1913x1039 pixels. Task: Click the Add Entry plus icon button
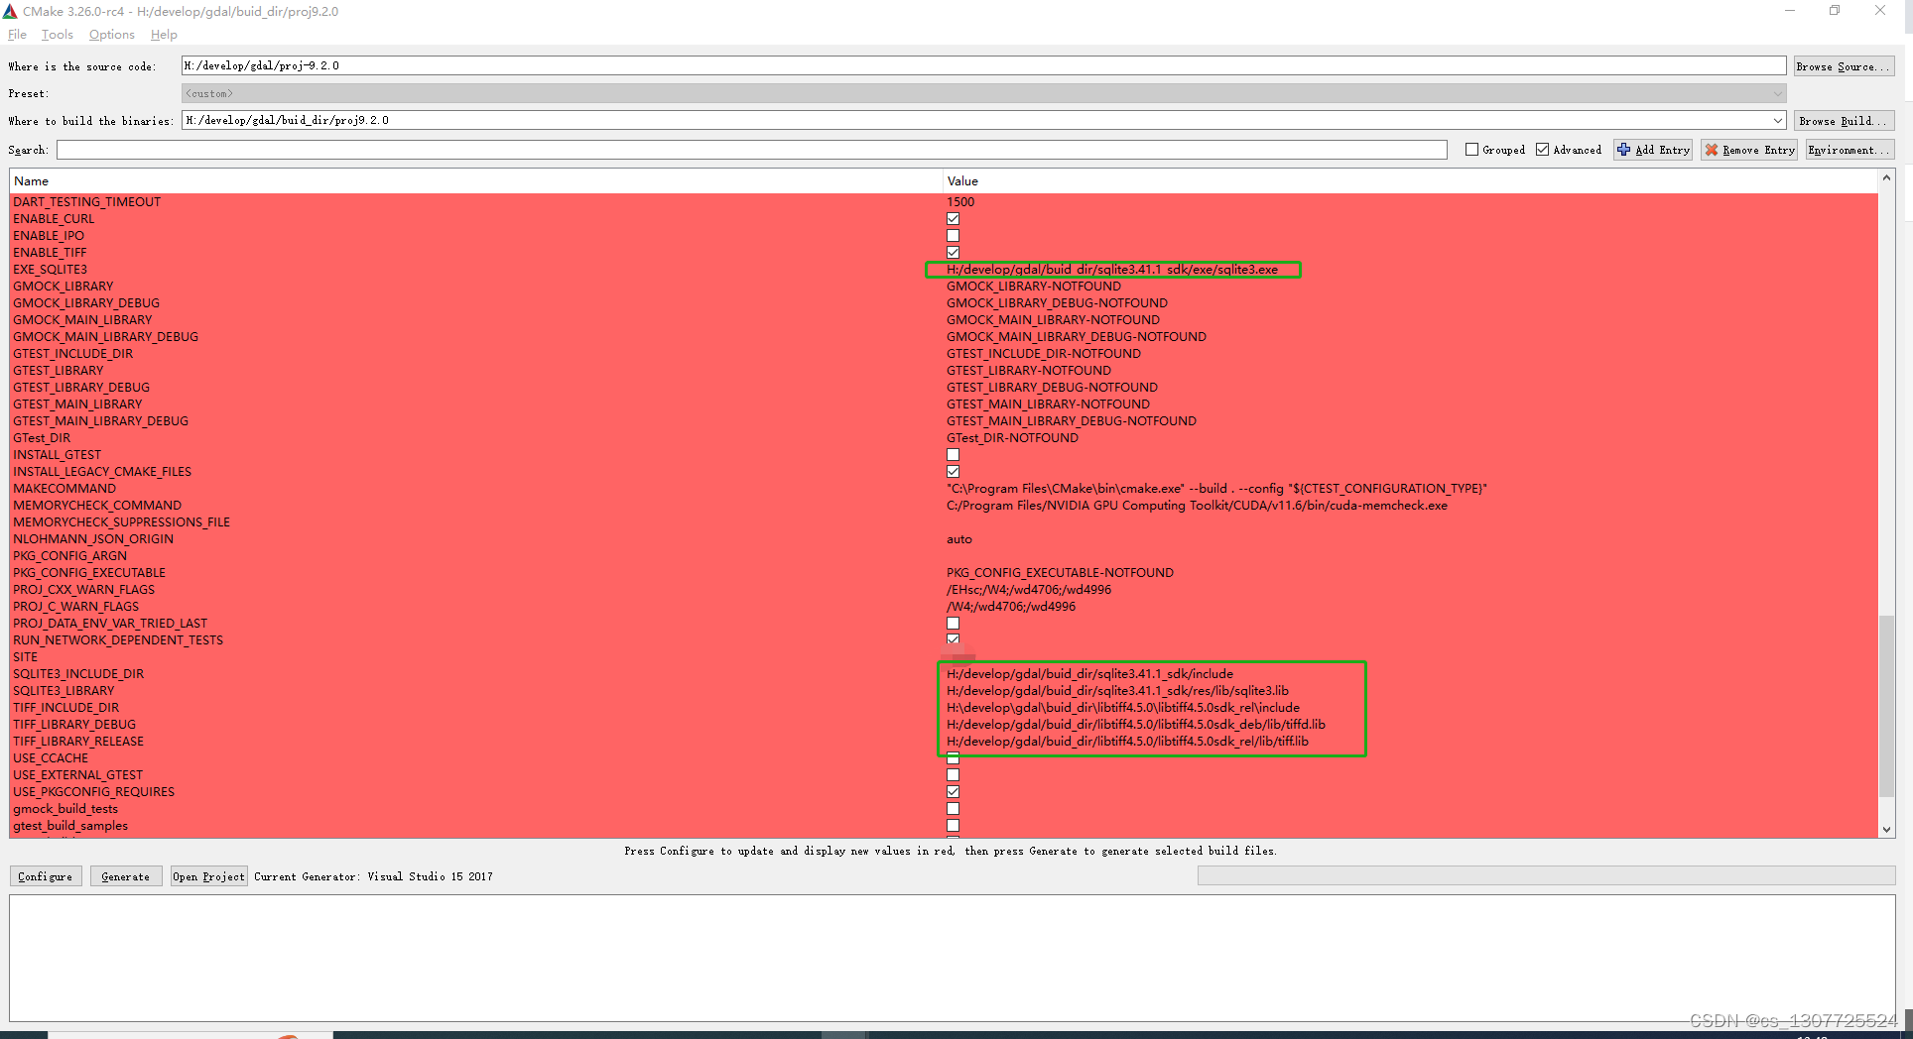click(1653, 150)
